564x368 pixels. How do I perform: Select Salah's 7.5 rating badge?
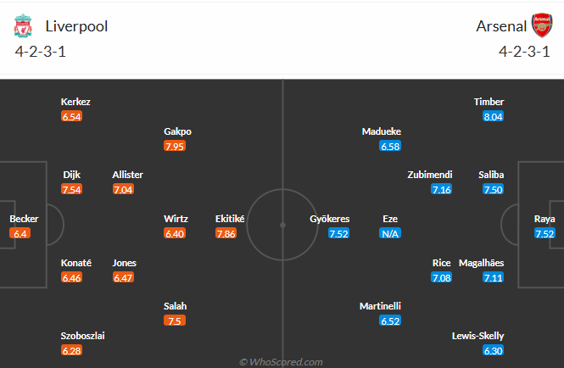coord(175,321)
